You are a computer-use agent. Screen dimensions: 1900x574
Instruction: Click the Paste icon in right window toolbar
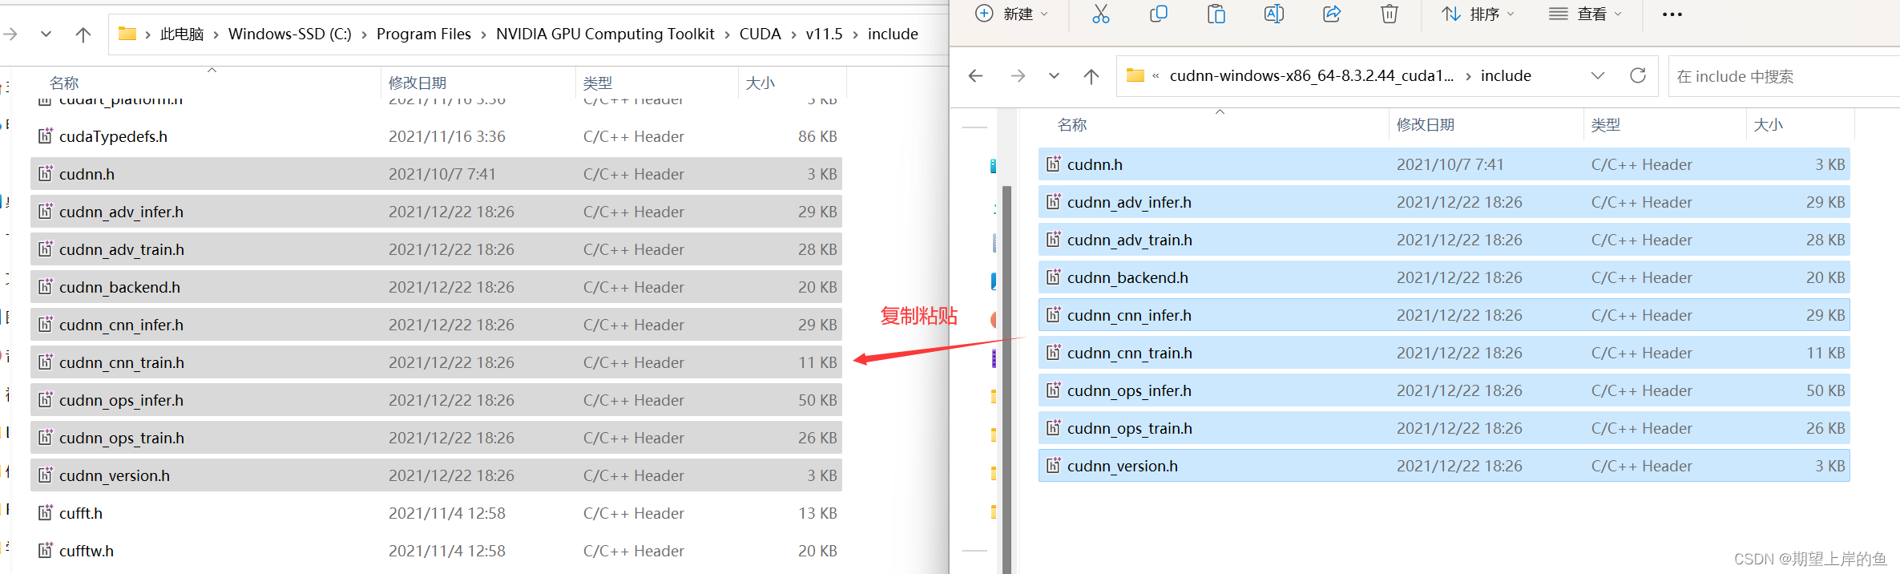1216,14
